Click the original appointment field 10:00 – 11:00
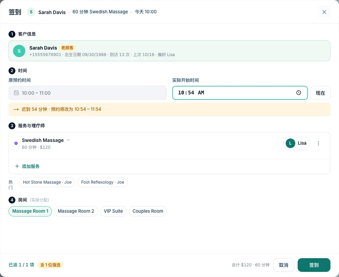Screen dimensions: 339x277 87,93
